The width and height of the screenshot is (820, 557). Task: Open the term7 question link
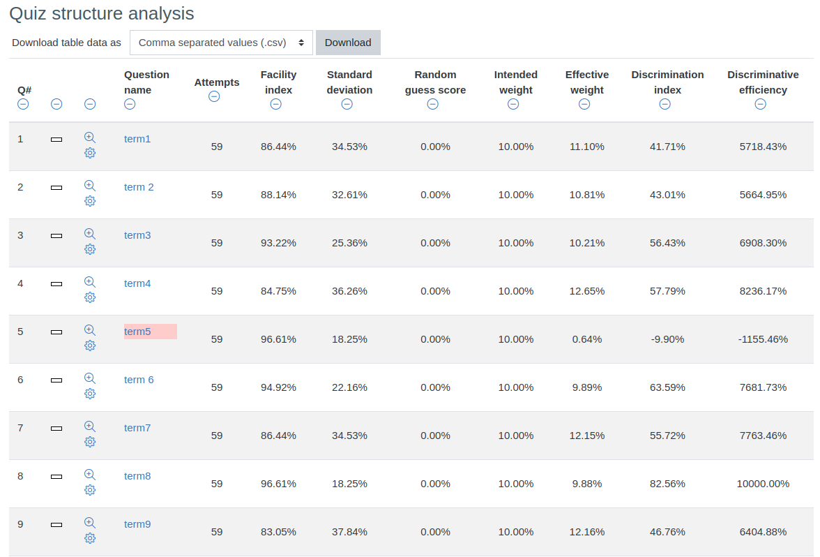tap(137, 428)
